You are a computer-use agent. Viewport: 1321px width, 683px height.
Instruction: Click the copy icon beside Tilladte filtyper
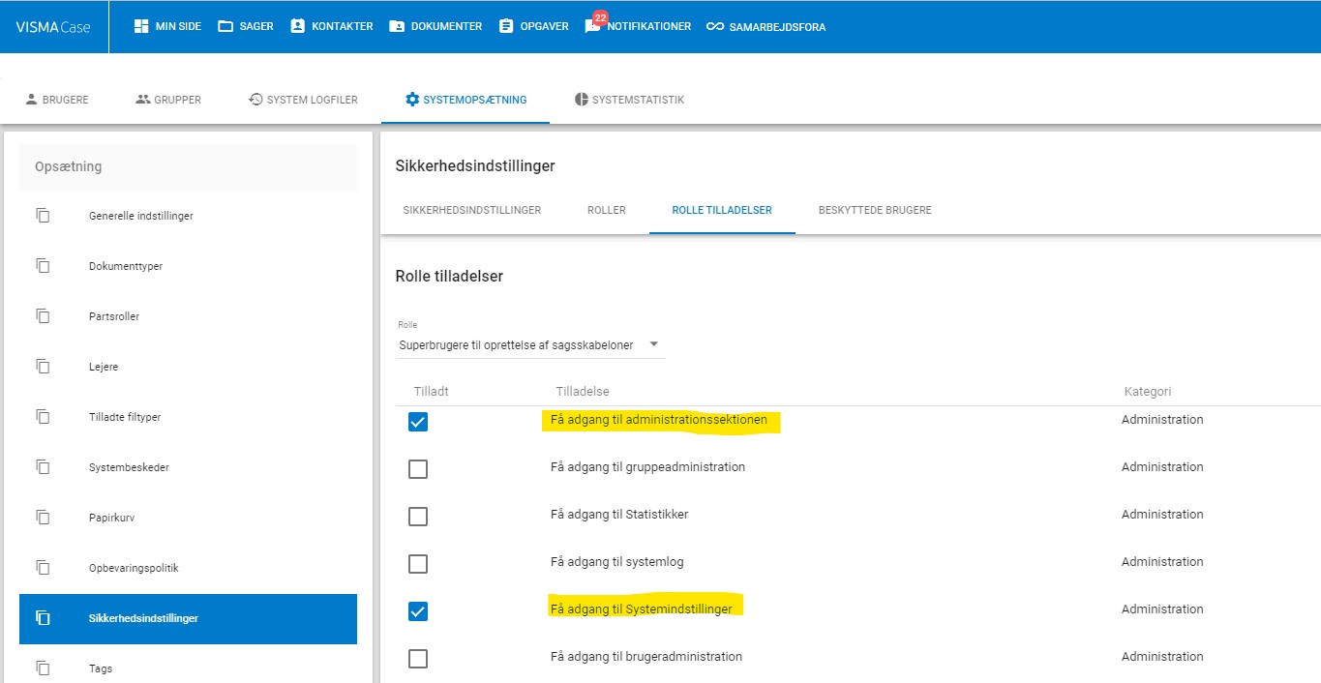point(43,417)
